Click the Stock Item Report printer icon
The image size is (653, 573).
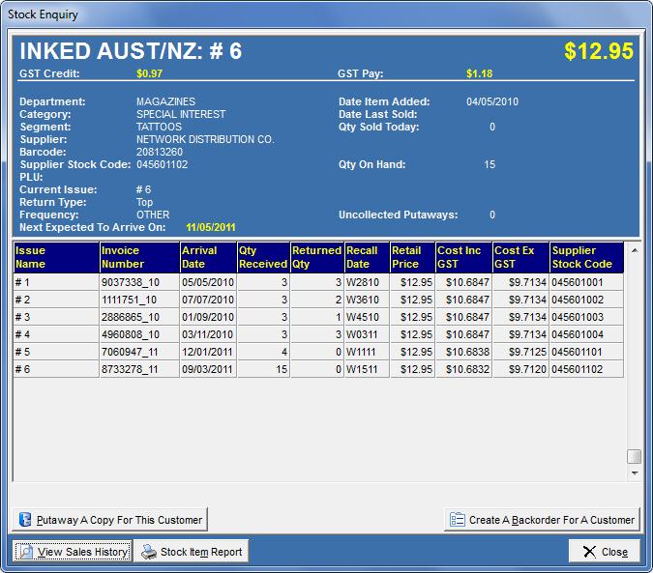[x=148, y=552]
